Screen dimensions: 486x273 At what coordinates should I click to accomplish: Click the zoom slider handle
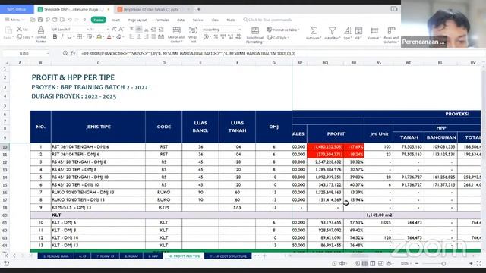[x=443, y=263]
